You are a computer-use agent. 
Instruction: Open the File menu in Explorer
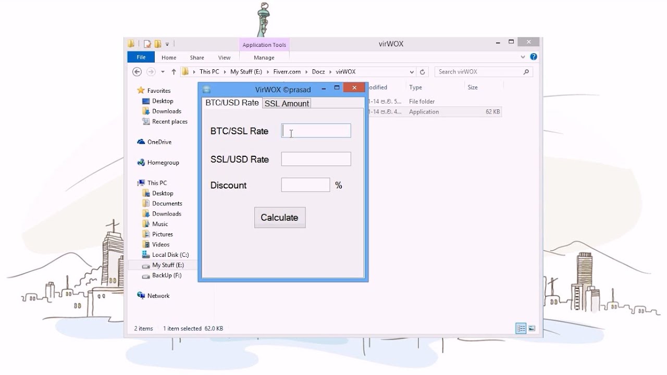(x=141, y=57)
